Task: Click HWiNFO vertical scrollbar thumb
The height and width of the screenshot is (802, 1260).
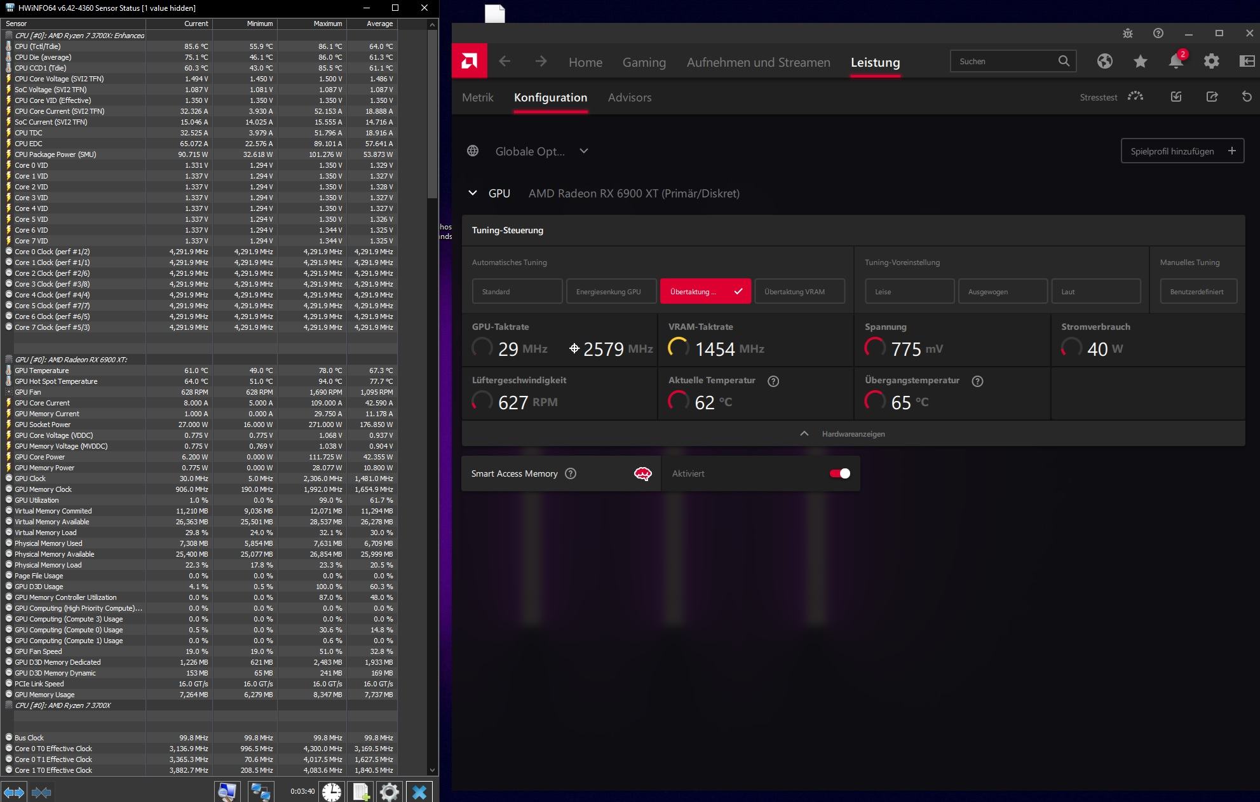Action: tap(433, 114)
